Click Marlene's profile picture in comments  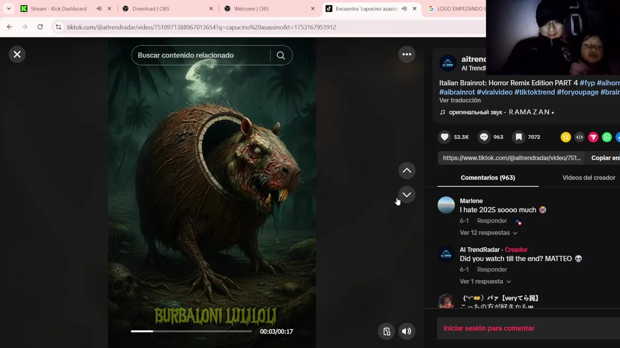click(x=446, y=205)
